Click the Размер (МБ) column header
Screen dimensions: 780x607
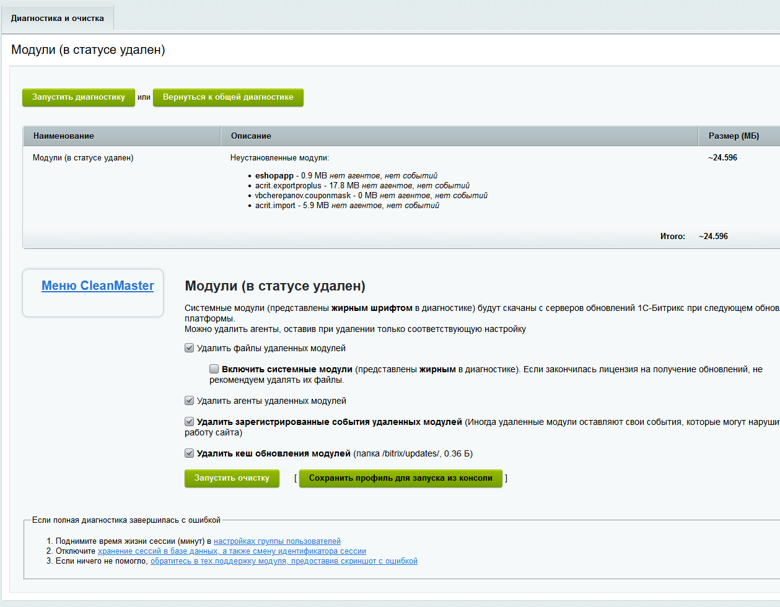click(x=734, y=136)
